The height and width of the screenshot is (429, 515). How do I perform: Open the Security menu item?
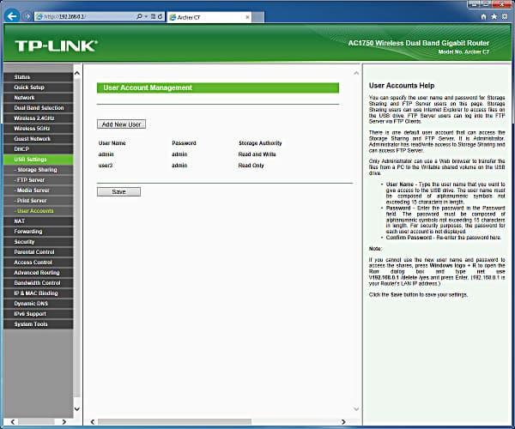click(x=39, y=242)
